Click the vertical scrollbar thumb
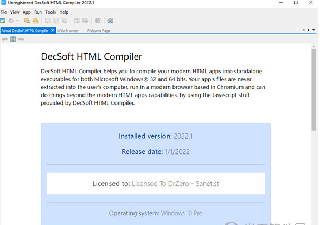The width and height of the screenshot is (320, 225). coord(313,90)
